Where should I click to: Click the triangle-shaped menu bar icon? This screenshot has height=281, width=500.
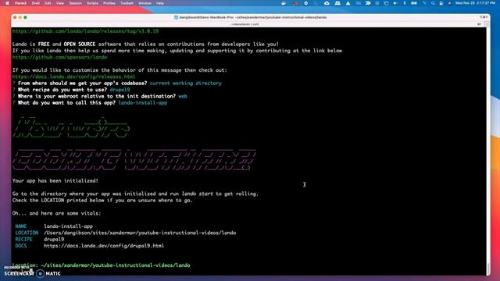348,3
